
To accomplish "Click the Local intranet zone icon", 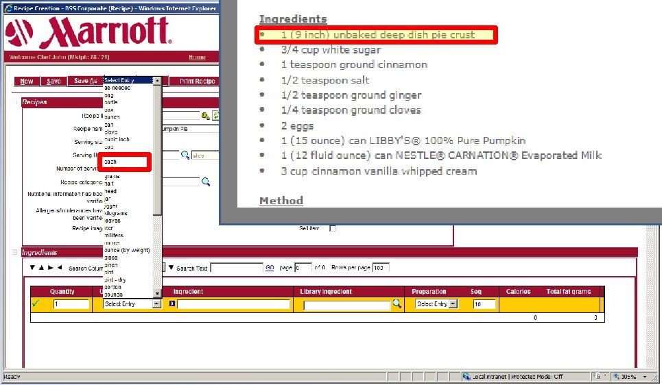I will click(466, 376).
